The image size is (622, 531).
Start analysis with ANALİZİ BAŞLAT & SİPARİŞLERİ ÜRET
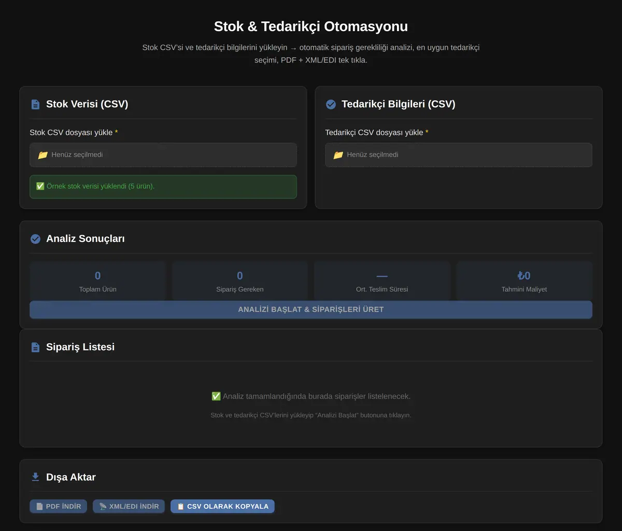click(x=311, y=310)
